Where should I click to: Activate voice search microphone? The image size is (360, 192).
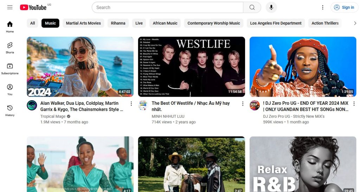tap(271, 7)
